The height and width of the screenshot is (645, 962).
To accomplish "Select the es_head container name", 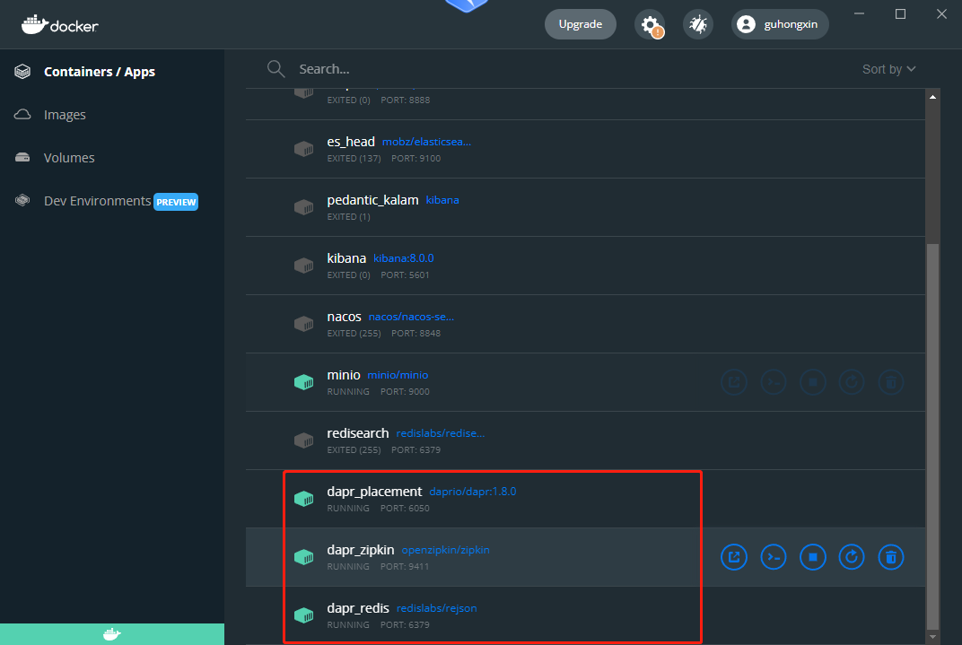I will [351, 142].
